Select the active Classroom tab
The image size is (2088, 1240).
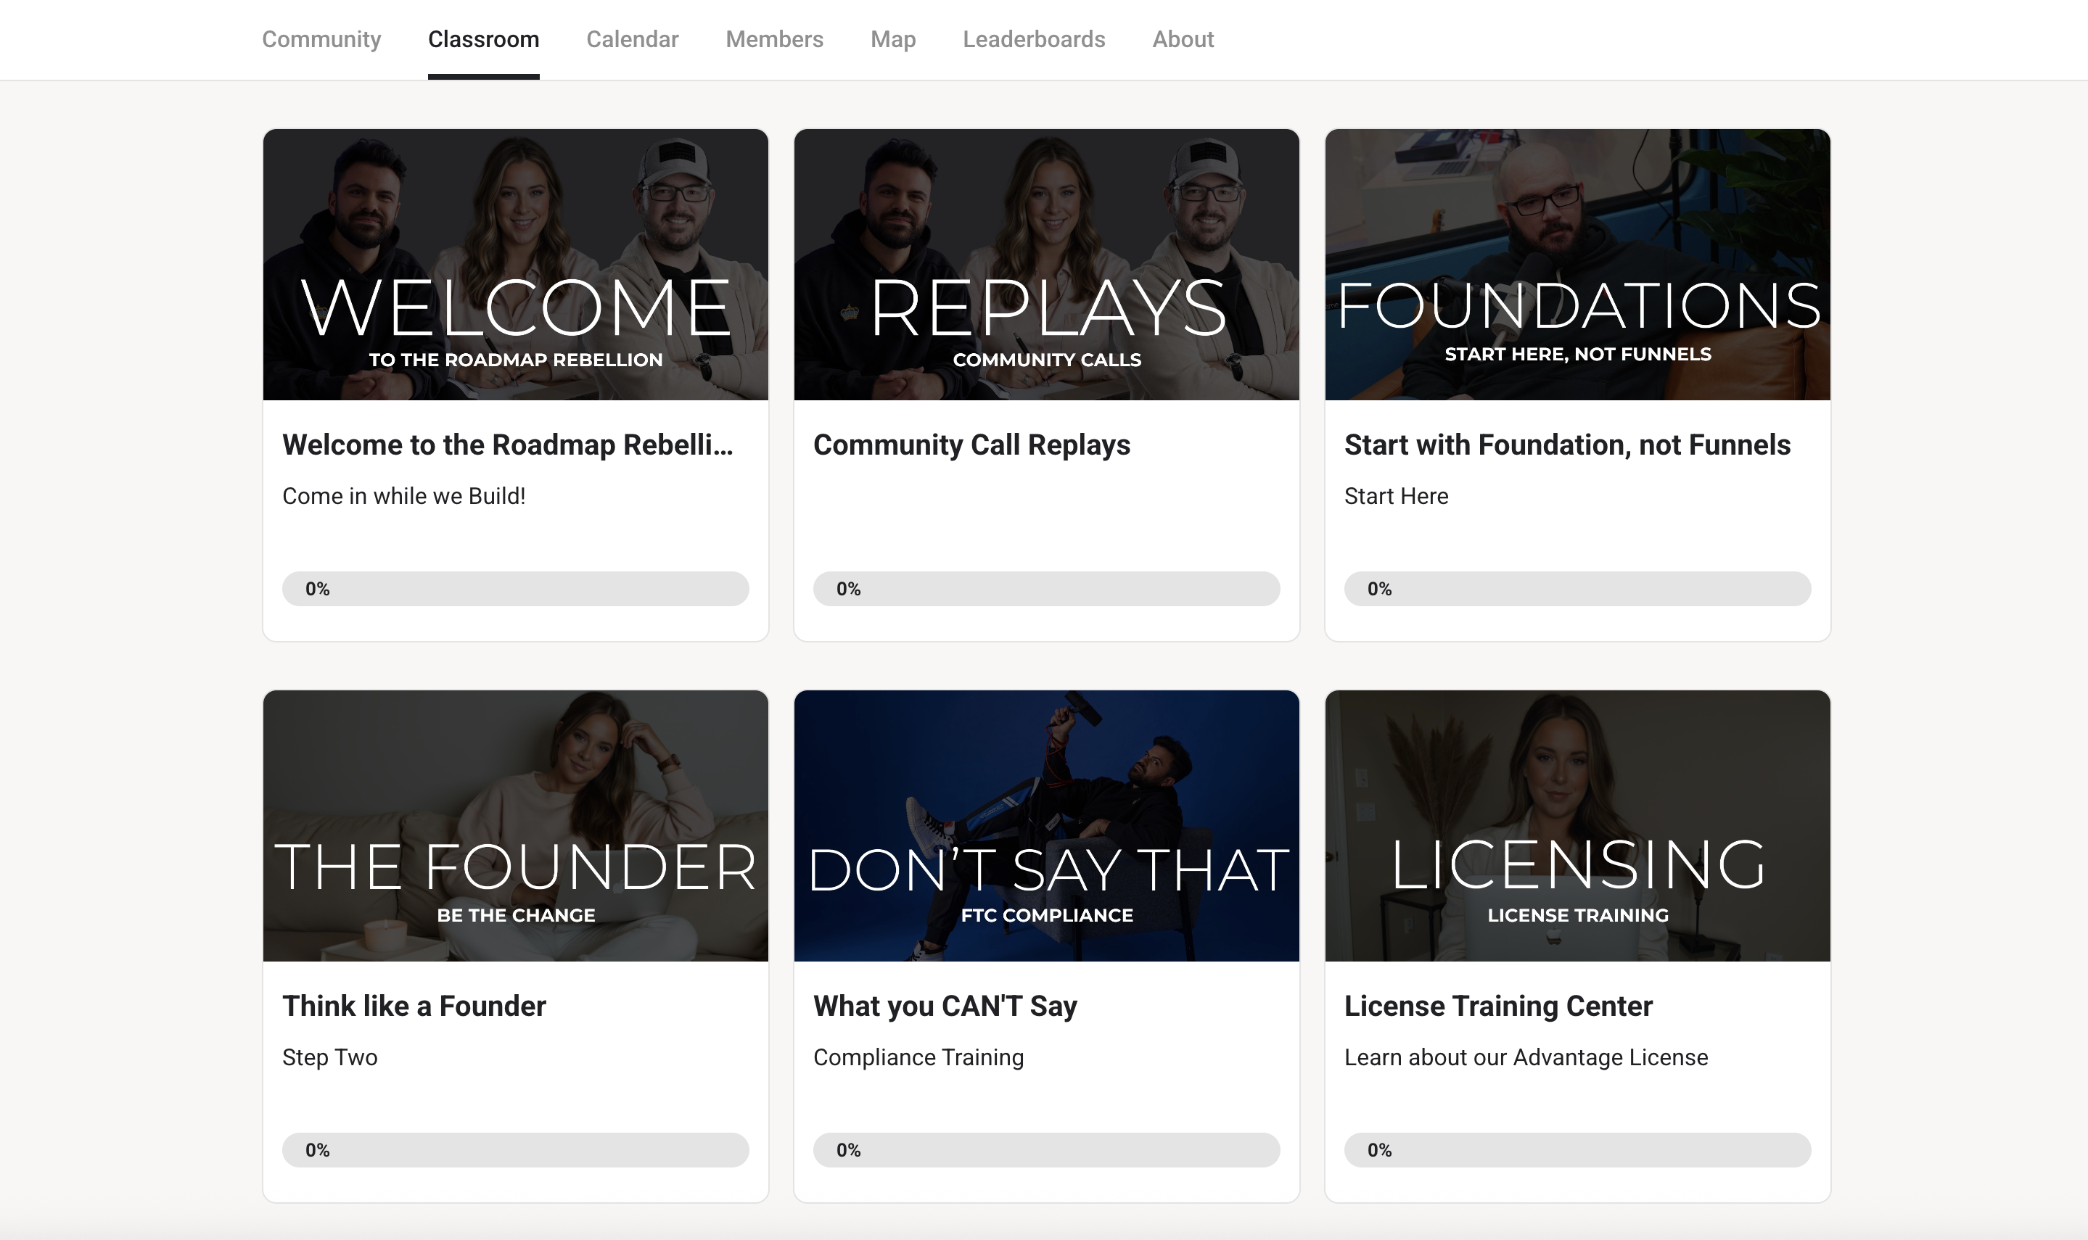tap(483, 39)
